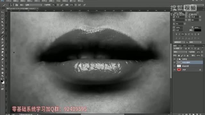Click the foreground color swatch

pyautogui.click(x=2, y=81)
